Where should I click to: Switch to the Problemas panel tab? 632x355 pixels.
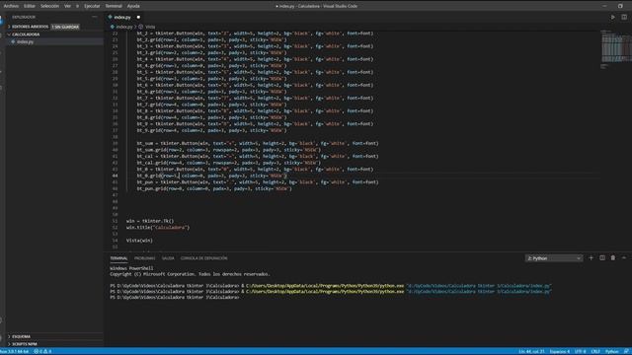pos(144,258)
